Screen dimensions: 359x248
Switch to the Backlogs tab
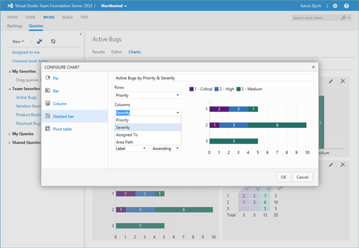pos(15,26)
